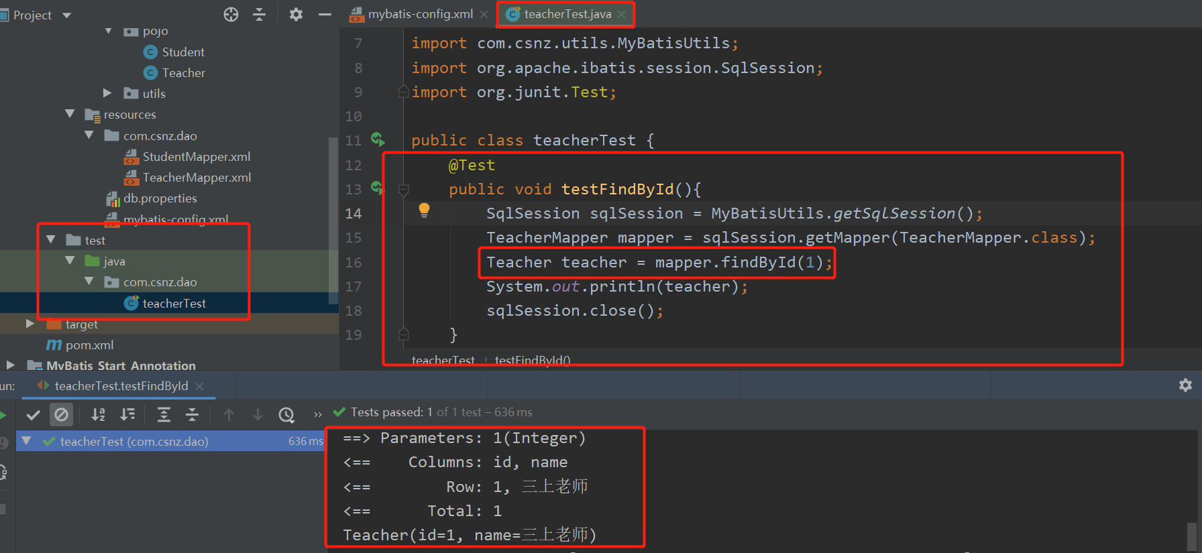Go to next failed test arrow
Viewport: 1202px width, 553px height.
[258, 415]
